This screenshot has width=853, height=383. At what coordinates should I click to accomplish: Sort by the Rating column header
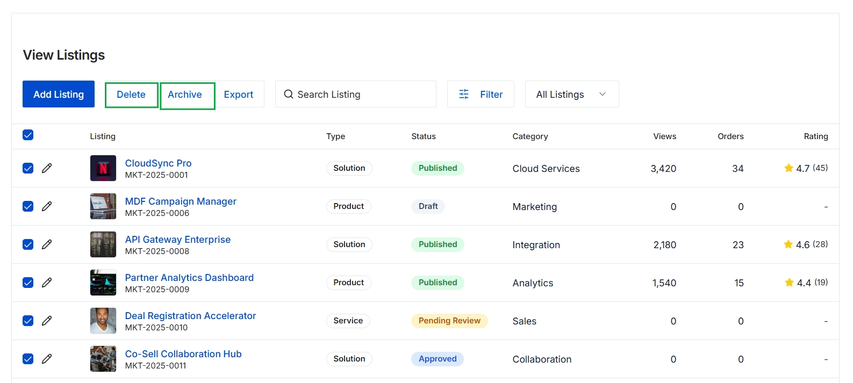(816, 136)
